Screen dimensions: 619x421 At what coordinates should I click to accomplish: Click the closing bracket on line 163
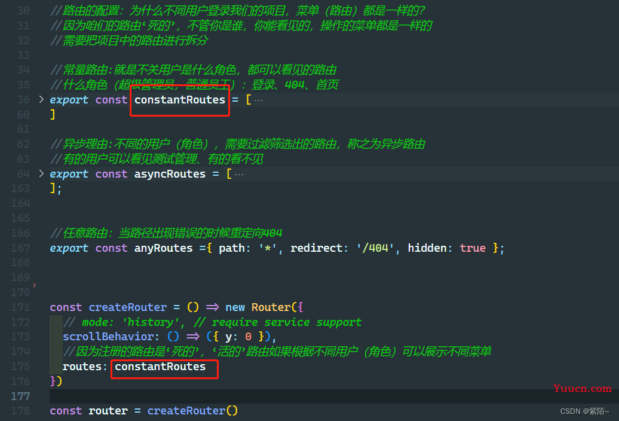(x=53, y=188)
